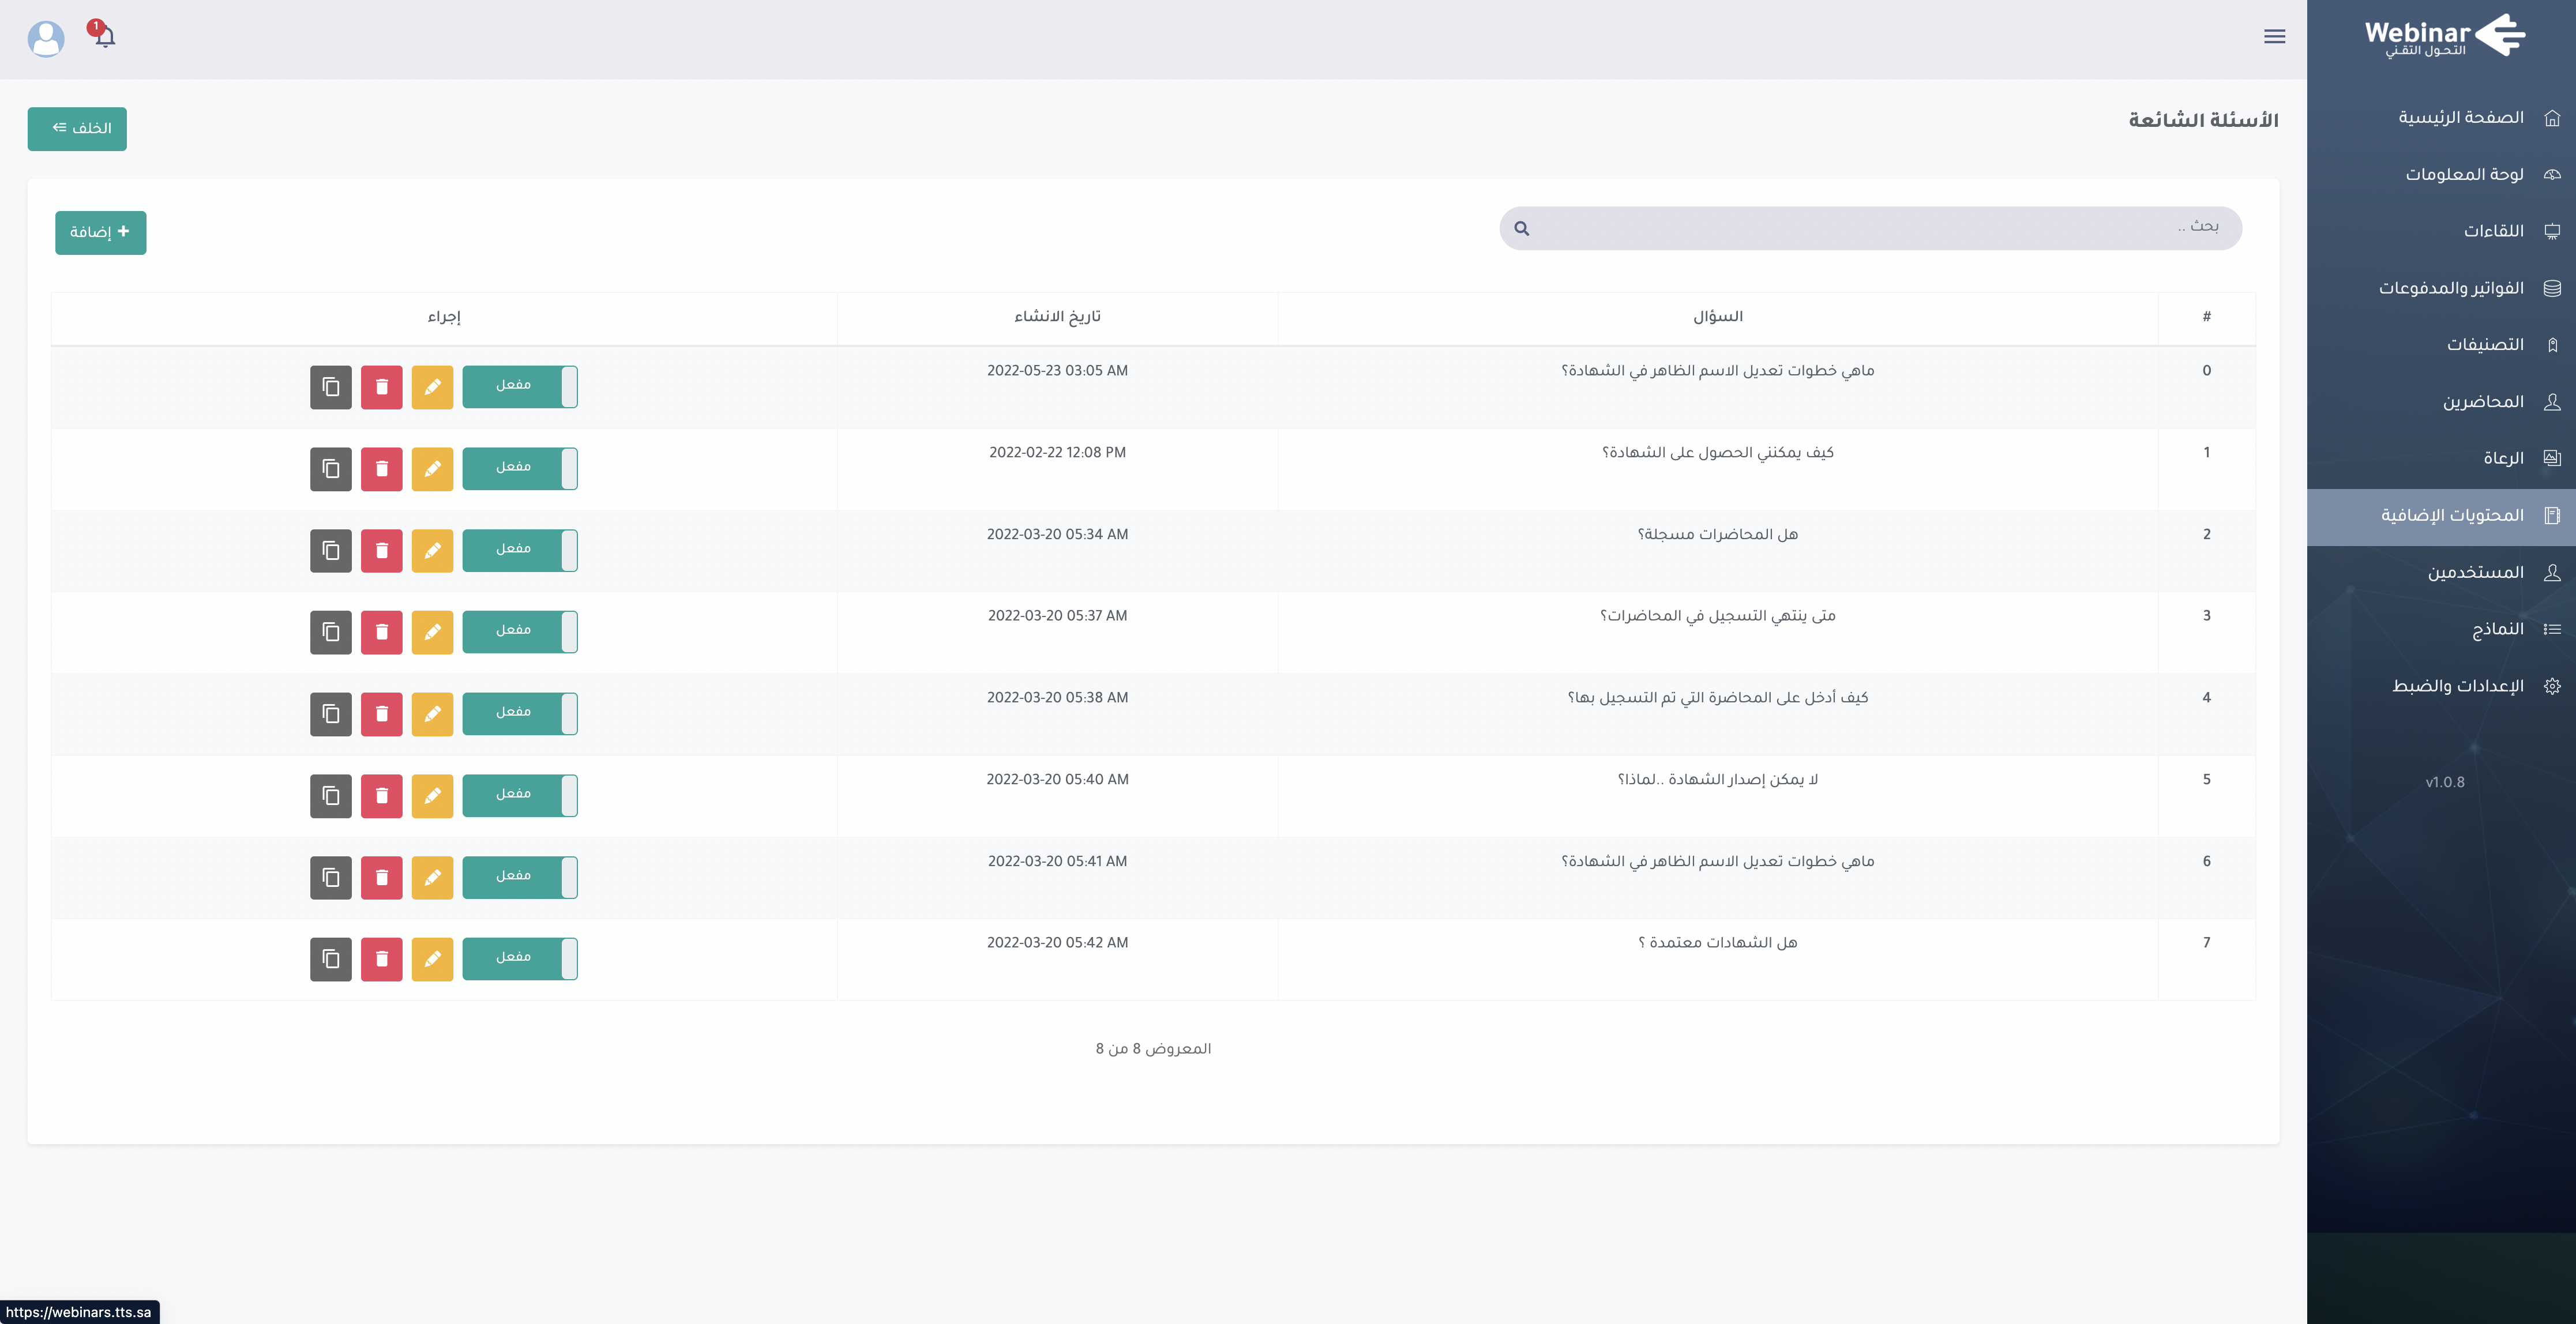This screenshot has height=1324, width=2576.
Task: Open لوحة المعلومات dashboard in sidebar
Action: [2441, 175]
